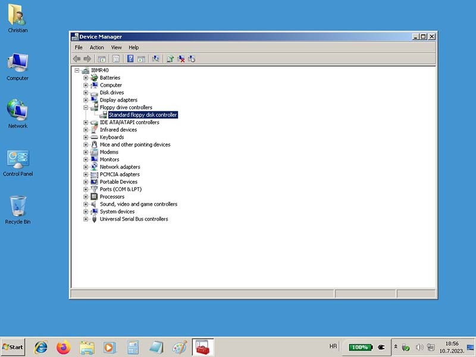
Task: Select Standard floppy disk controller
Action: 143,115
